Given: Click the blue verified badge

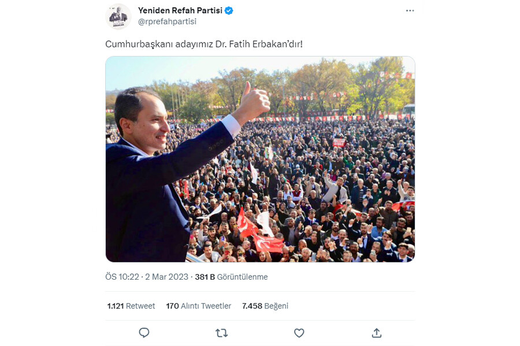Looking at the screenshot, I should click(x=229, y=10).
